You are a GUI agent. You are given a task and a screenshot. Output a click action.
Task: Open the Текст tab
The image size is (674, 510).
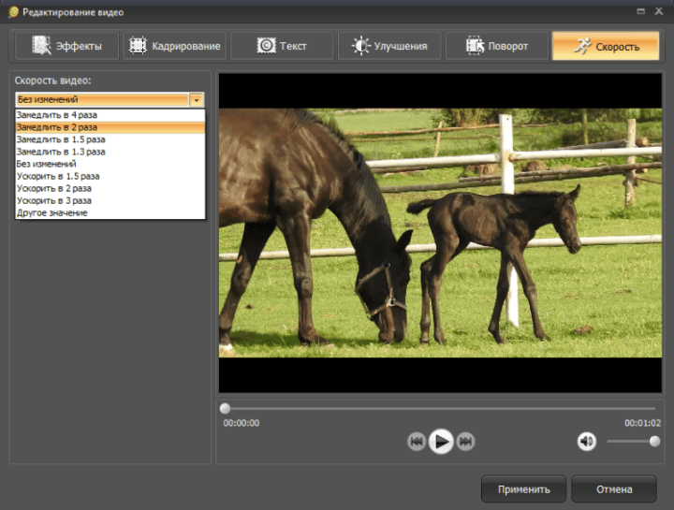tap(282, 46)
